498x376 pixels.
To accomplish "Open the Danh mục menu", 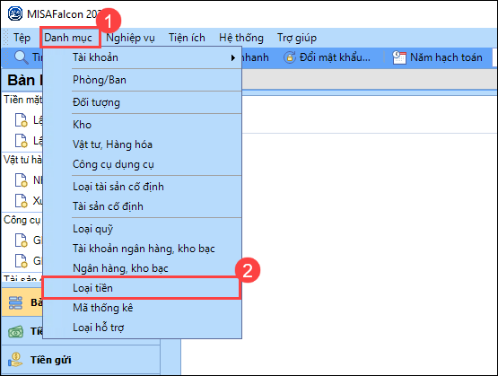I will pos(68,38).
